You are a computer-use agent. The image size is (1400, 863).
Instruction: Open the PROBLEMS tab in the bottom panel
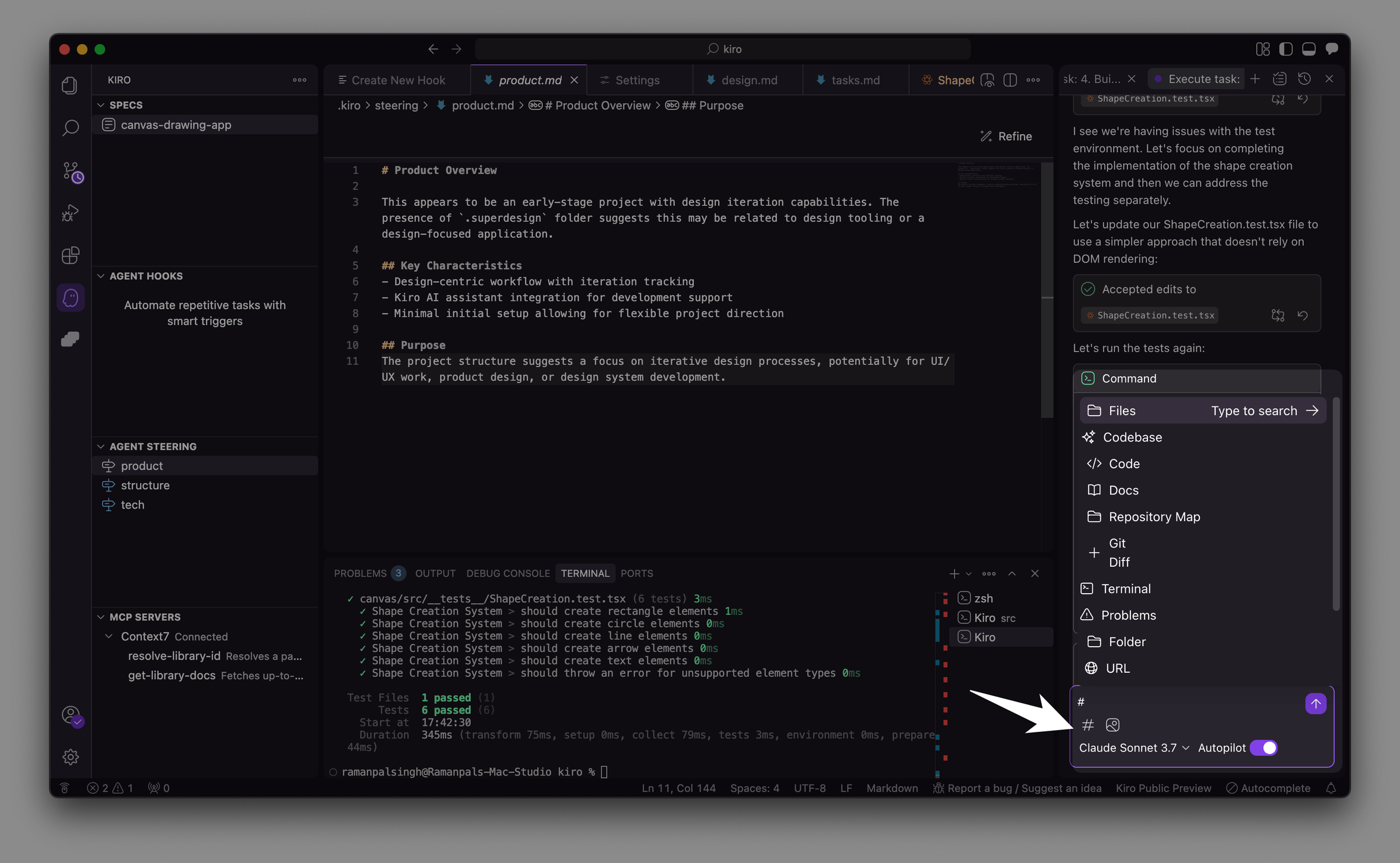(360, 573)
